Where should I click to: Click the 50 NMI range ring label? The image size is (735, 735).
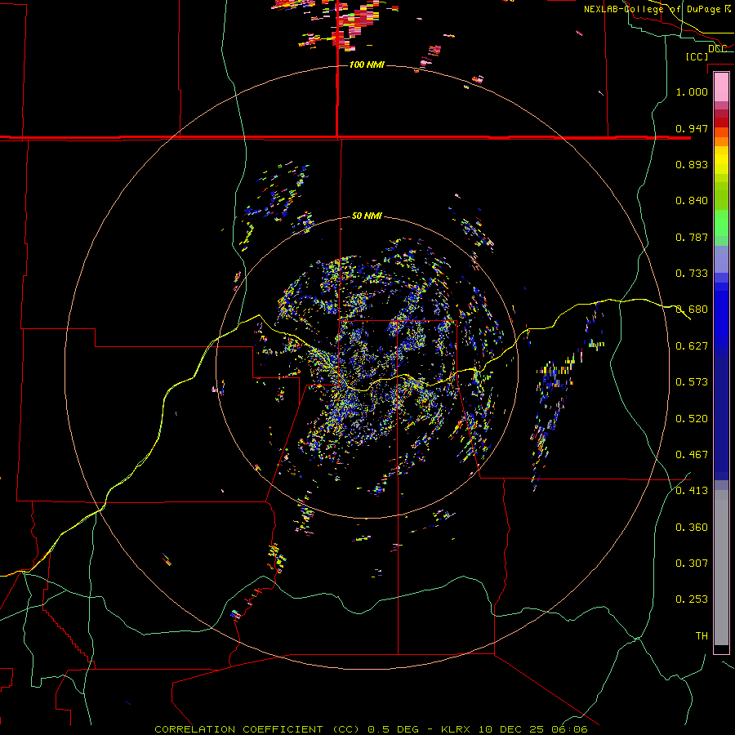click(x=367, y=216)
